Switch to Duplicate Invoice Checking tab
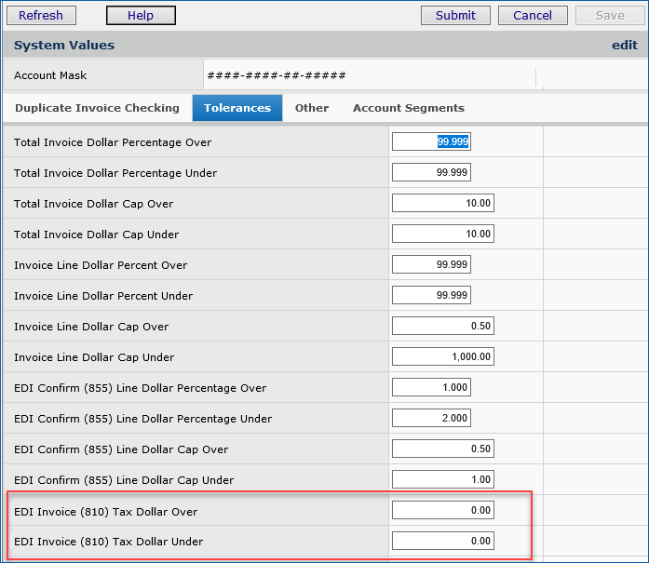The height and width of the screenshot is (563, 649). (97, 108)
